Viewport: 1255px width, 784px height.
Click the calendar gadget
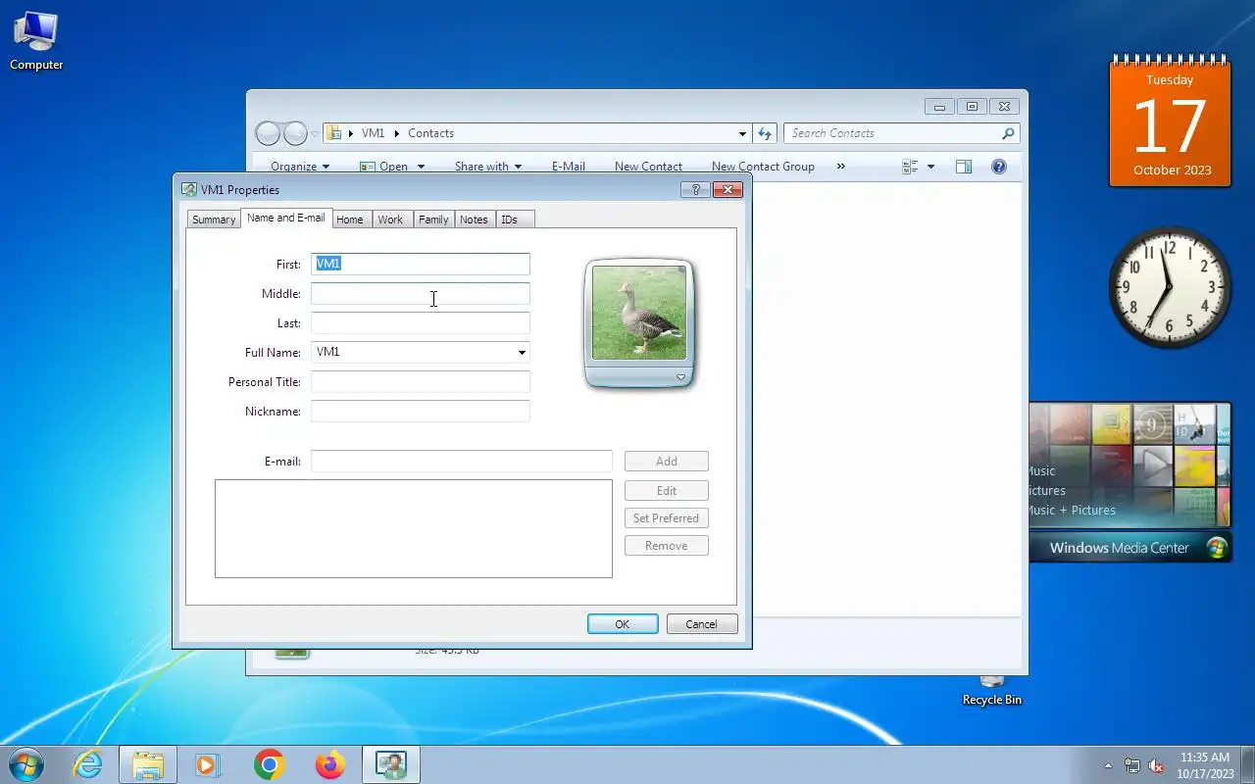pyautogui.click(x=1170, y=122)
